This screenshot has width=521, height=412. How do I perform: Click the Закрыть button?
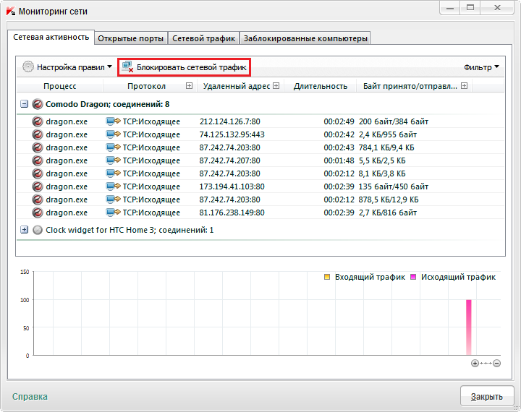487,396
